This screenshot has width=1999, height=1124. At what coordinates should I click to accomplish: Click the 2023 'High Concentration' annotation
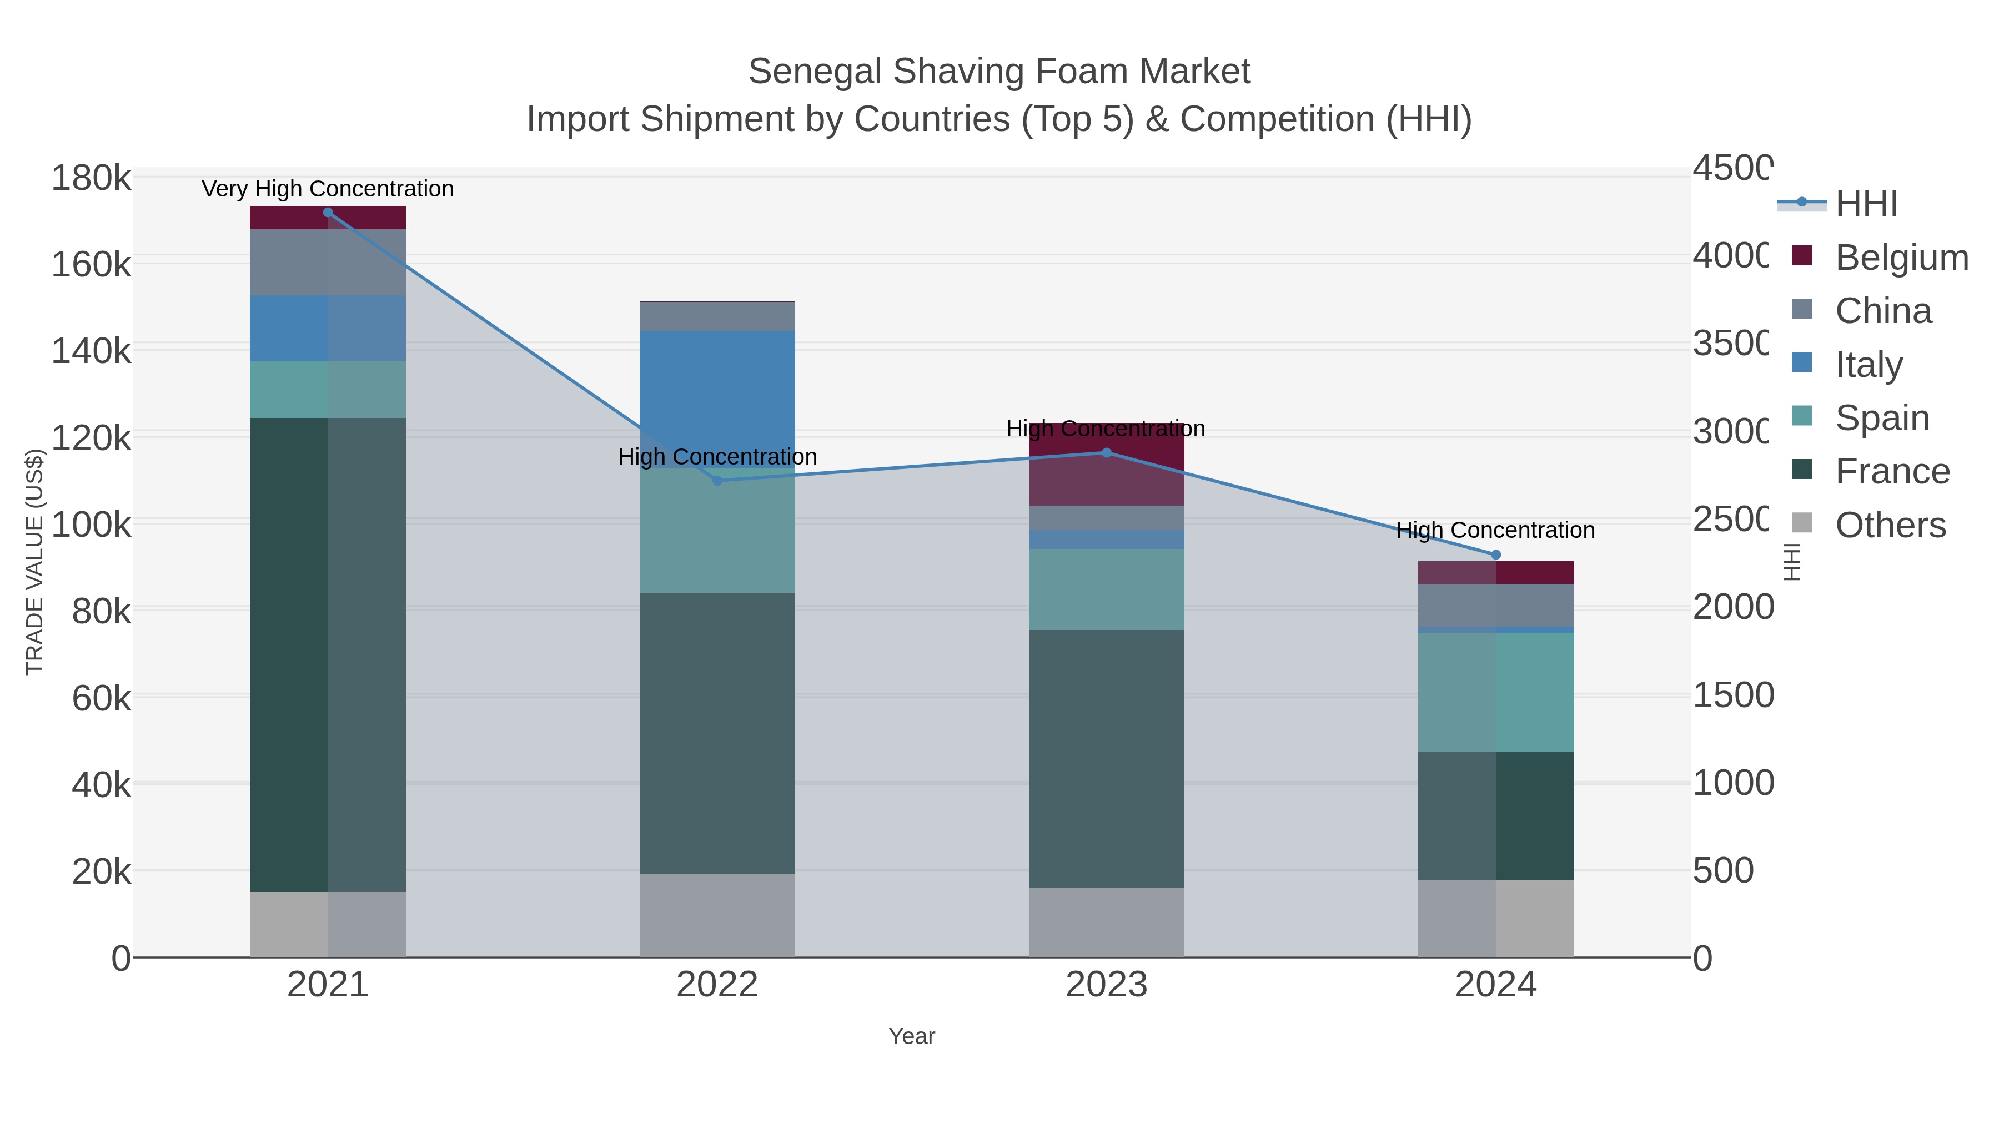pos(1106,428)
